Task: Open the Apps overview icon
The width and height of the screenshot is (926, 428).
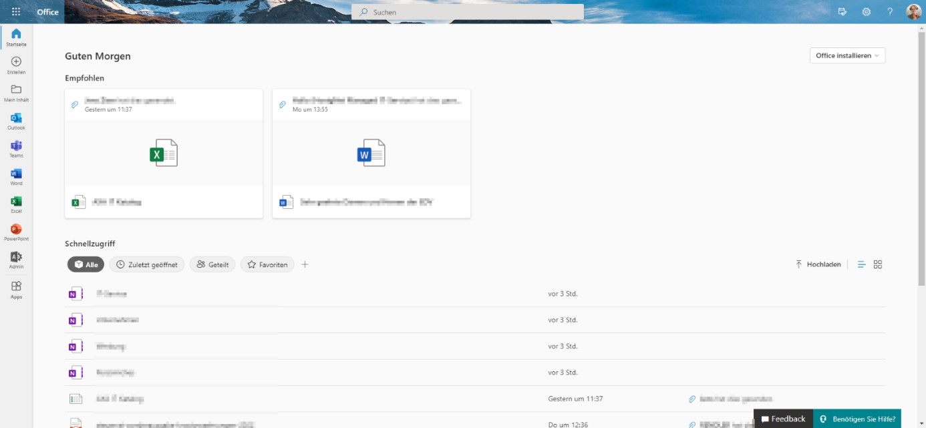Action: click(16, 290)
